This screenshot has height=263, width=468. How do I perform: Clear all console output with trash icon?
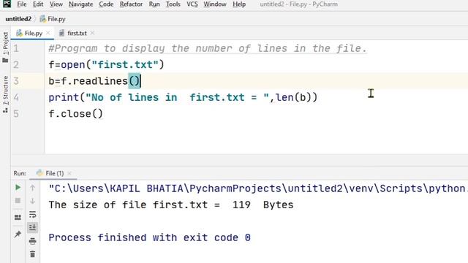[x=32, y=254]
